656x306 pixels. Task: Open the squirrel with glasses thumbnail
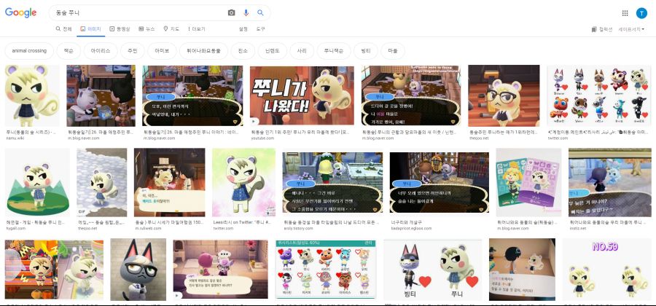point(504,95)
